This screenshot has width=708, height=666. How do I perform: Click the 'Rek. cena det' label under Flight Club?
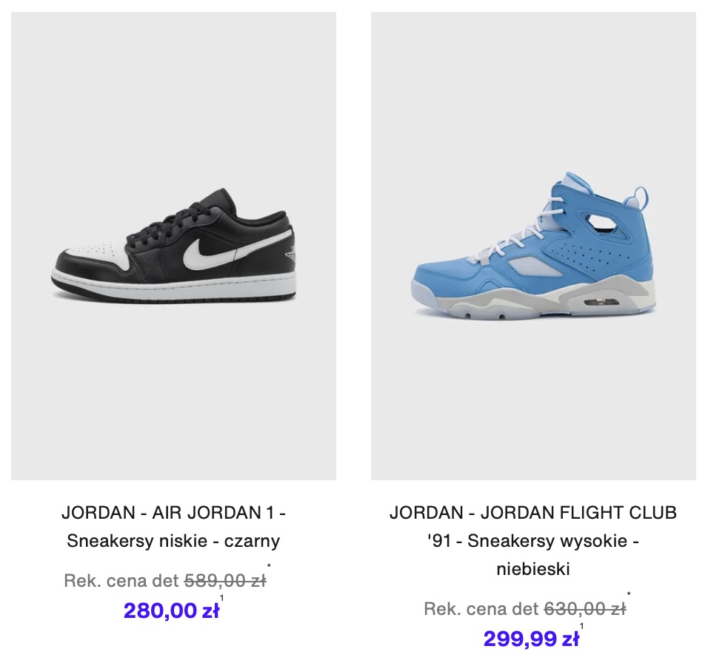pos(482,609)
